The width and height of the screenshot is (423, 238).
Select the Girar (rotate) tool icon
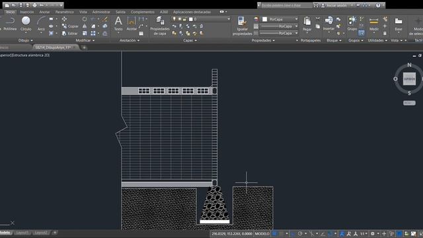(85, 19)
